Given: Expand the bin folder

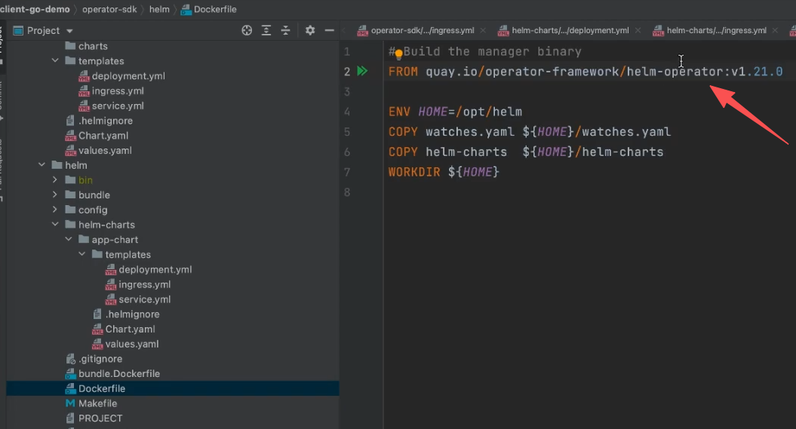Looking at the screenshot, I should tap(55, 180).
